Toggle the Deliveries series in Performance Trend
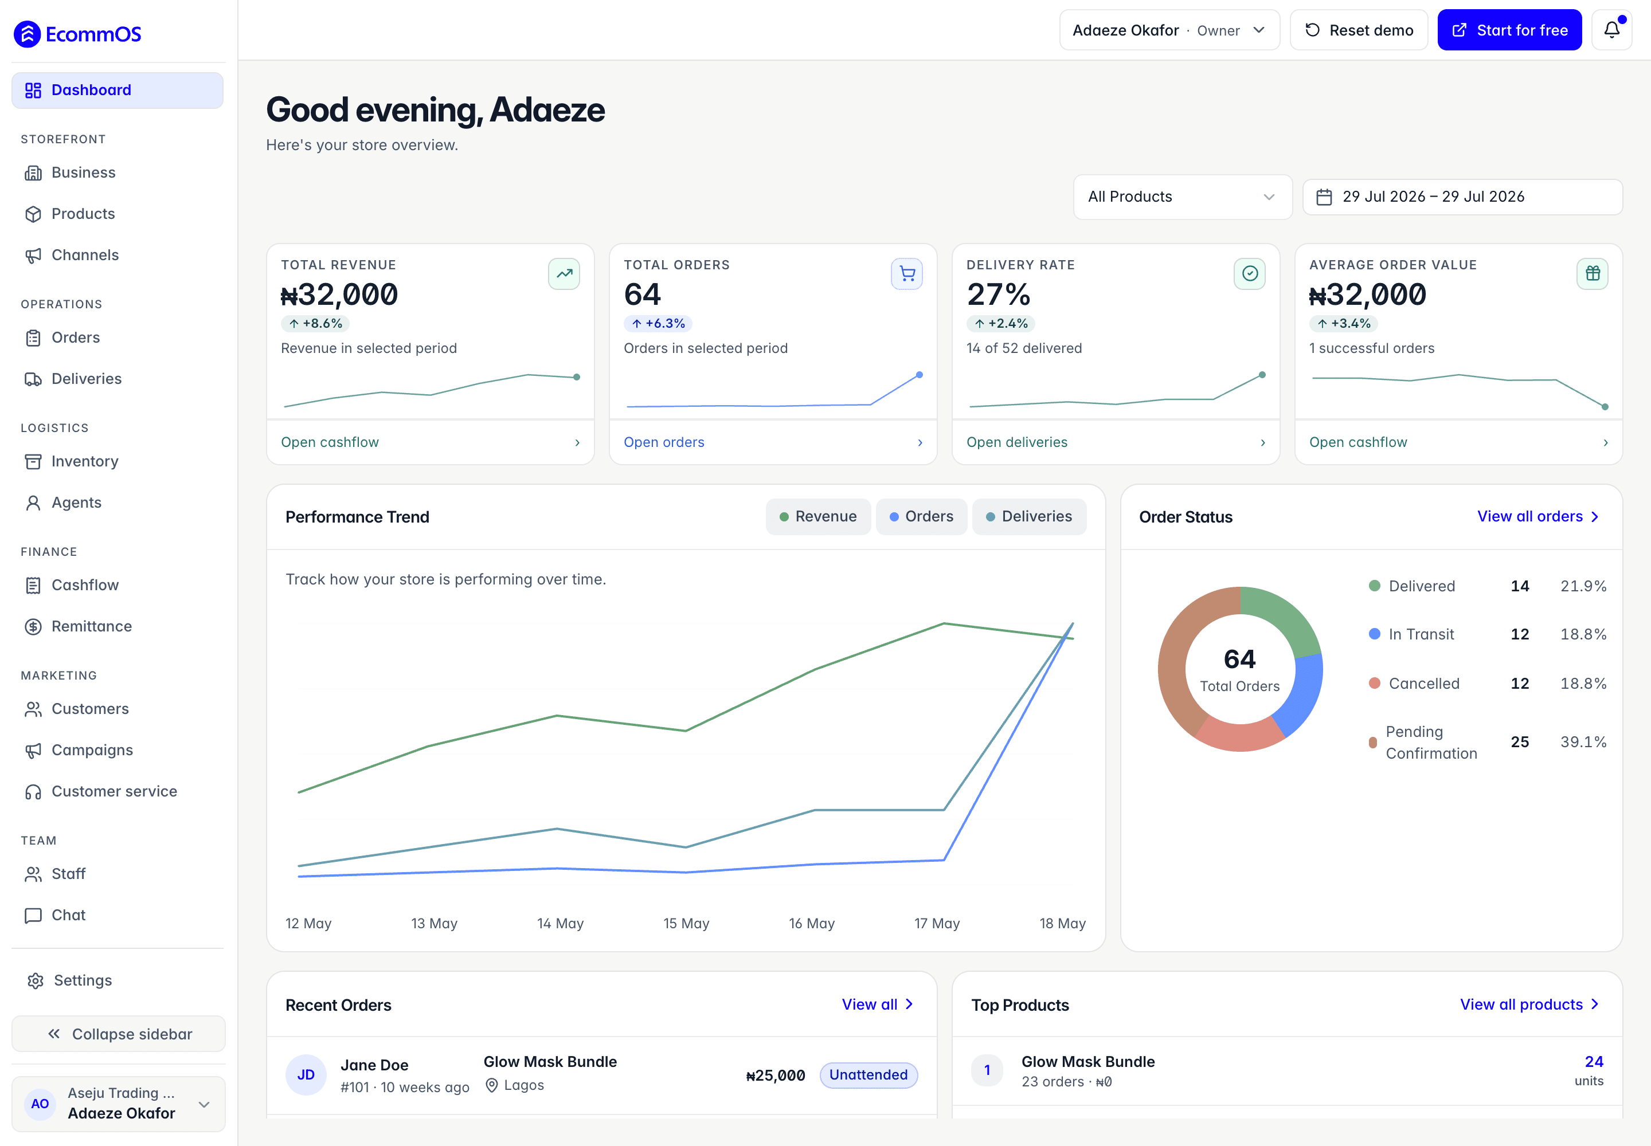Image resolution: width=1651 pixels, height=1146 pixels. (1029, 517)
